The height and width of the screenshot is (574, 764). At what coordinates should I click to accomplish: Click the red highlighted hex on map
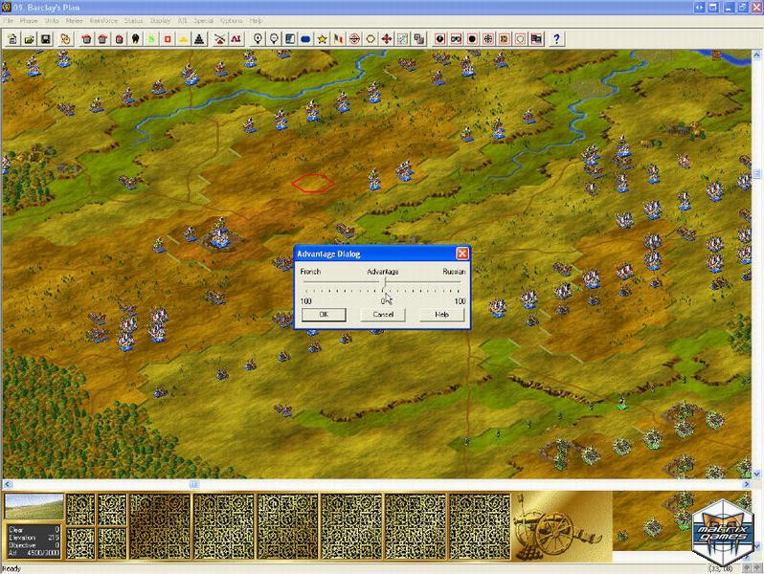(313, 183)
